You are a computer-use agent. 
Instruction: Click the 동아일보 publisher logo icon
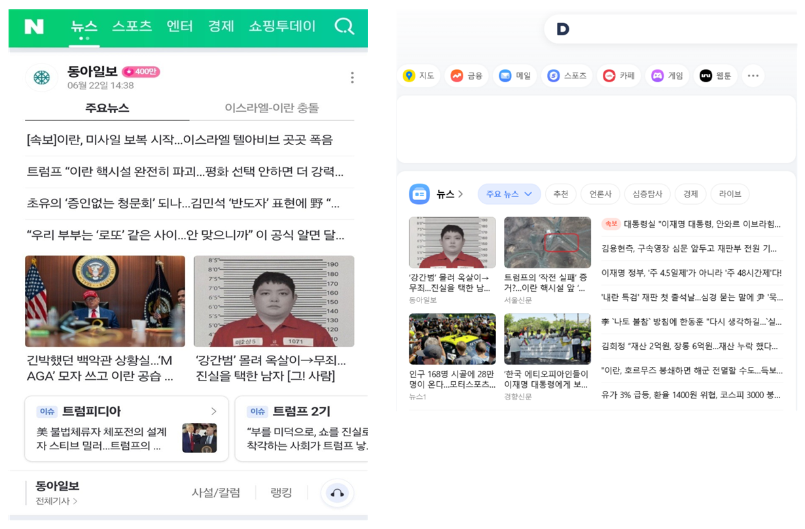tap(42, 78)
